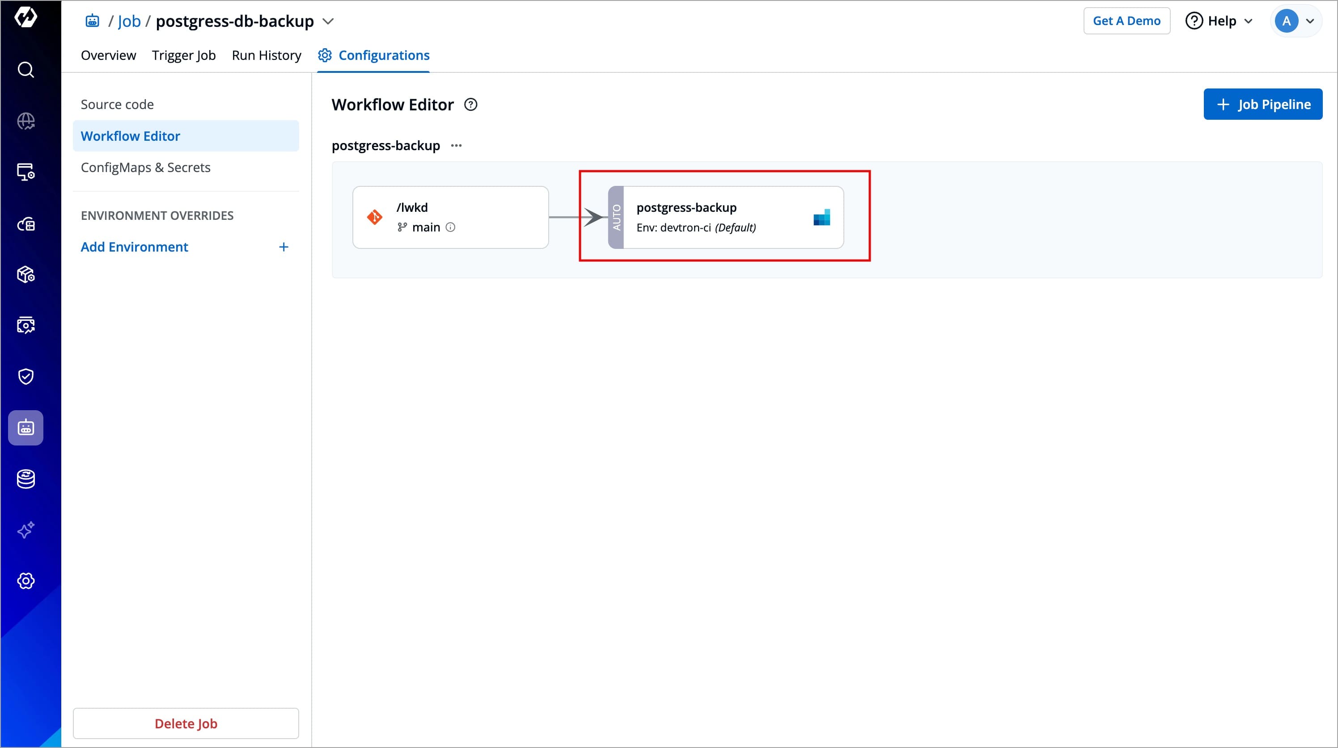1338x748 pixels.
Task: Expand postgress-db-backup job name dropdown
Action: tap(328, 21)
